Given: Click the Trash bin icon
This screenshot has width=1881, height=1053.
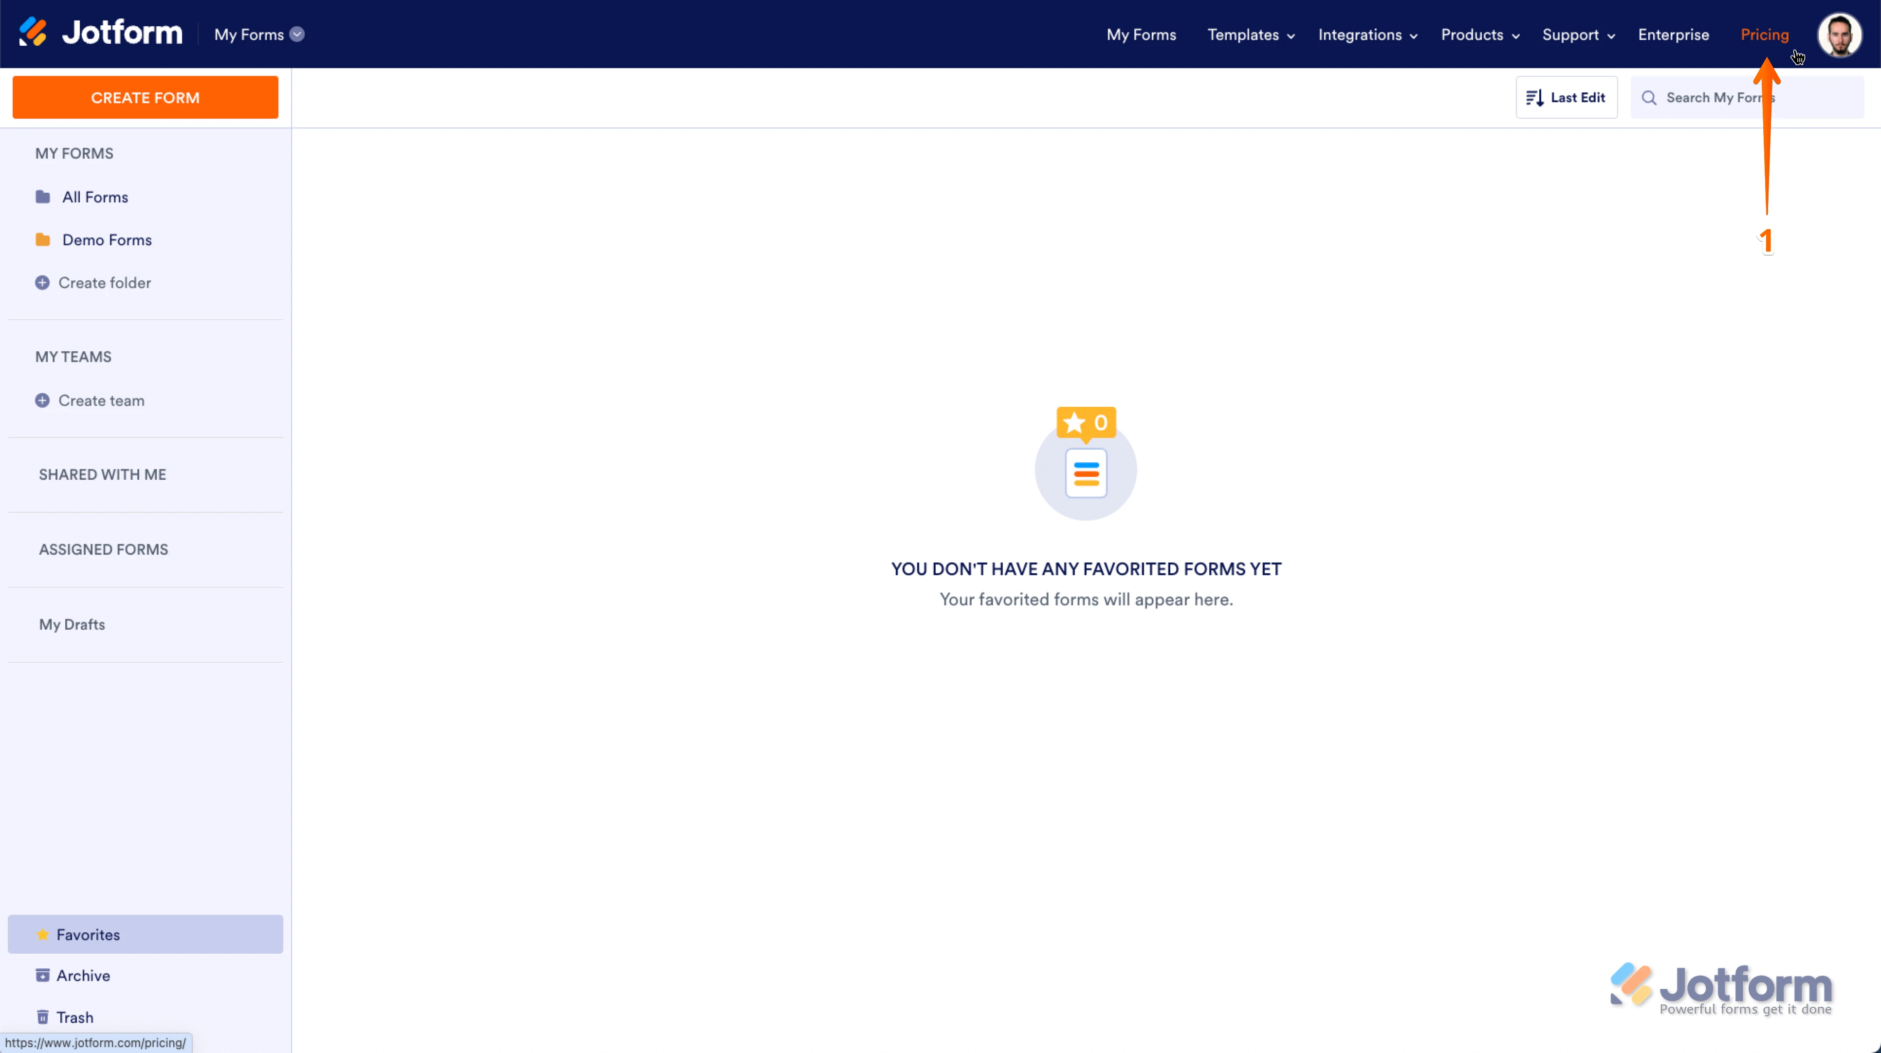Looking at the screenshot, I should pos(43,1017).
